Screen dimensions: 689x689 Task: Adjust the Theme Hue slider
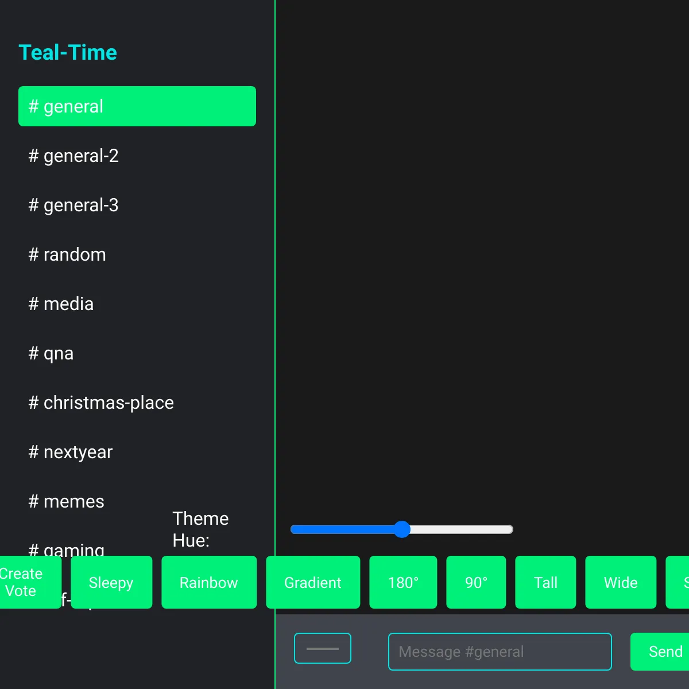point(402,529)
